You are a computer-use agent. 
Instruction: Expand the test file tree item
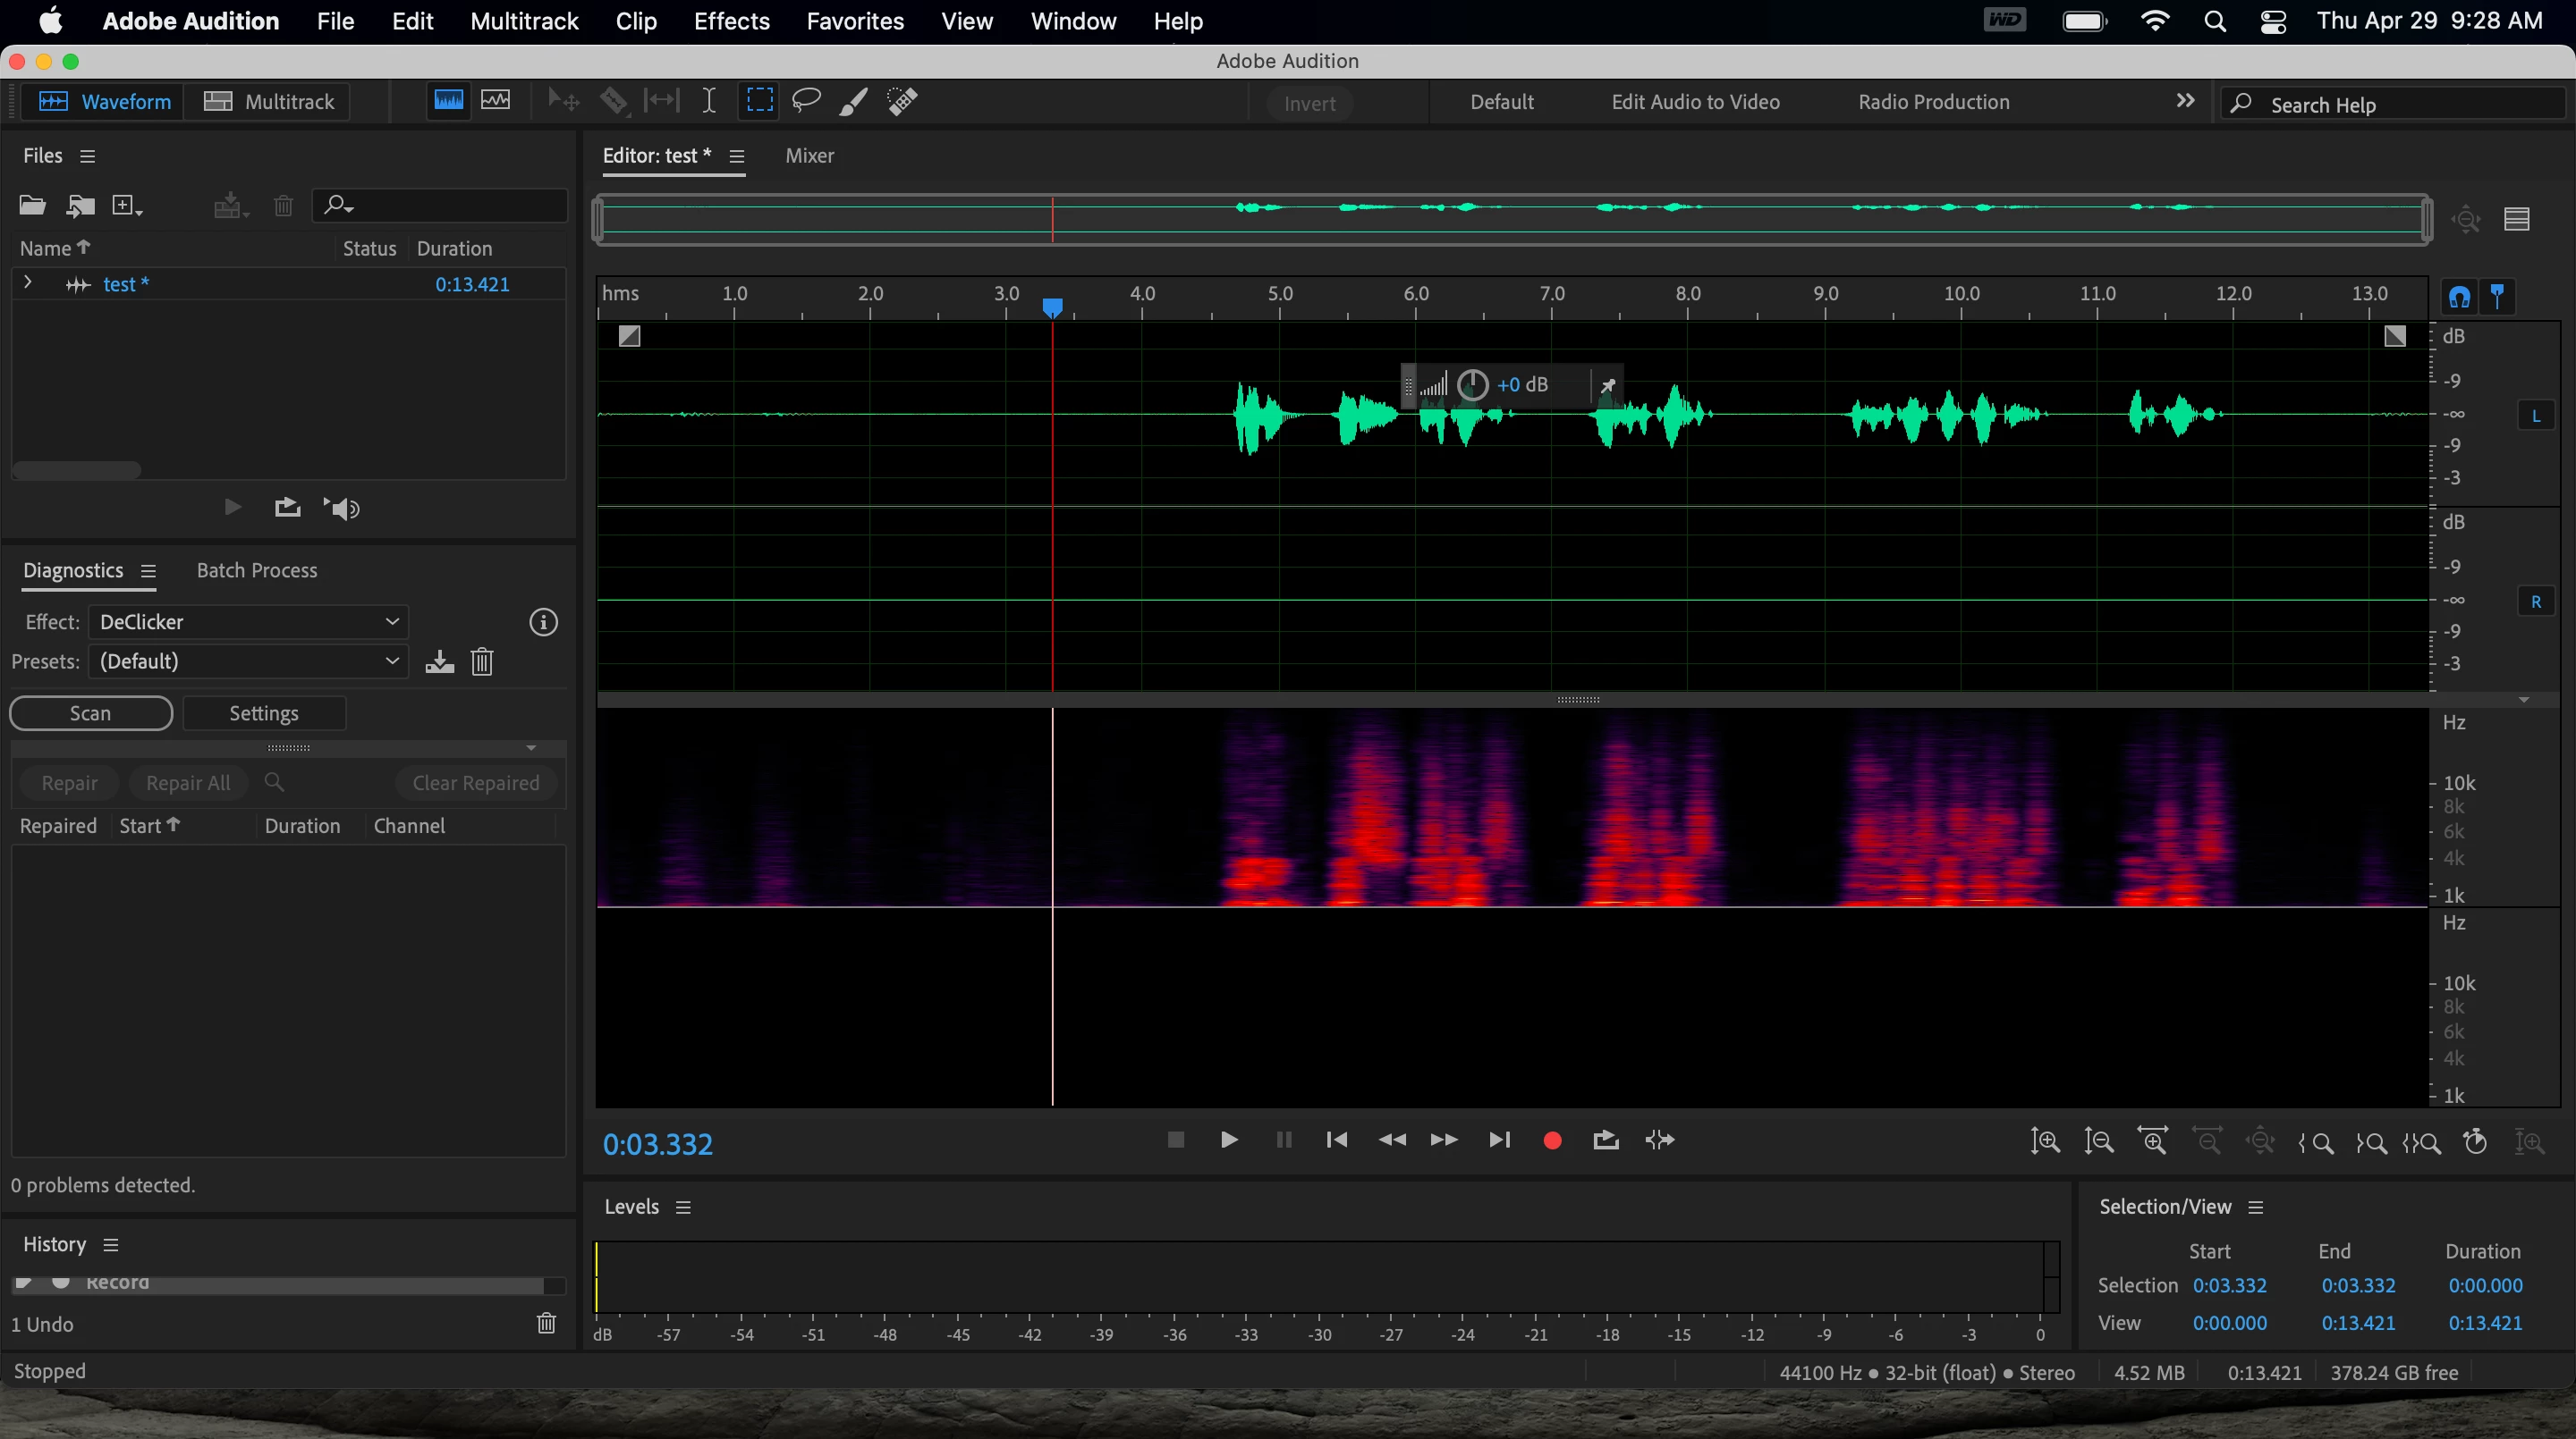[x=28, y=284]
